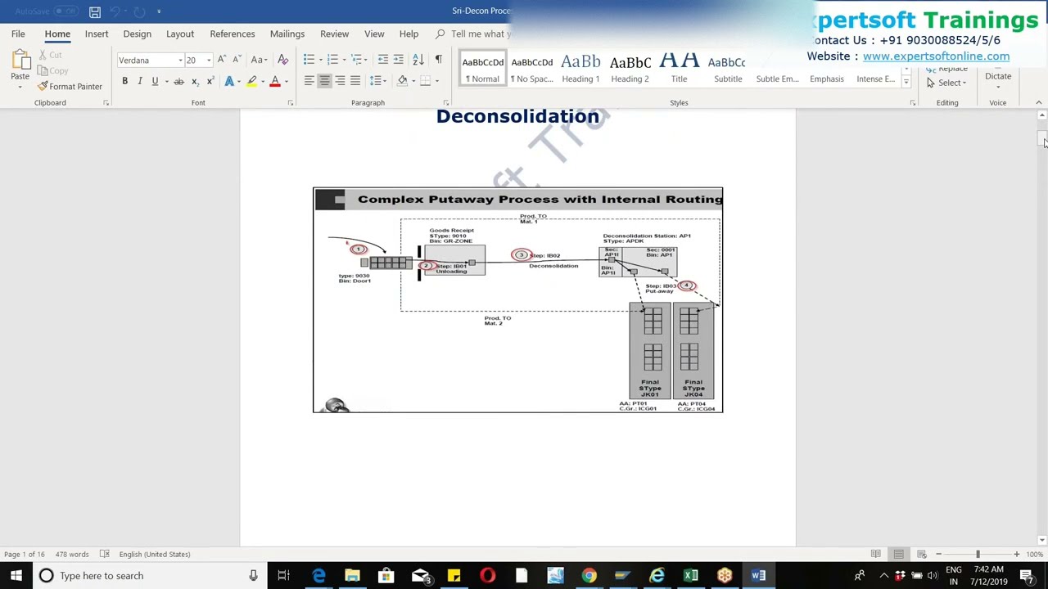Apply the red font color
This screenshot has height=589, width=1048.
(x=275, y=81)
